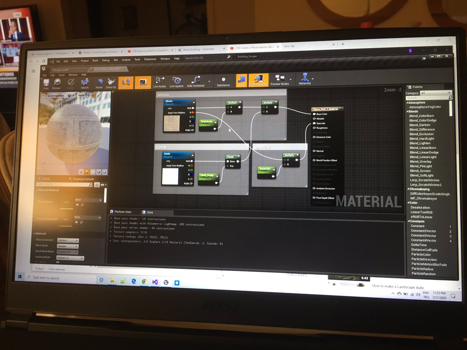The width and height of the screenshot is (467, 350).
Task: Open the material editor Window menu
Action: tap(73, 75)
